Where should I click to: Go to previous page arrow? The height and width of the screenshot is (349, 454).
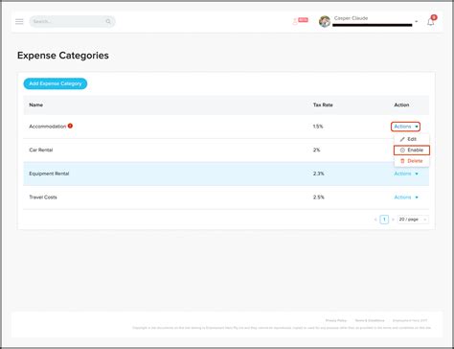click(375, 220)
